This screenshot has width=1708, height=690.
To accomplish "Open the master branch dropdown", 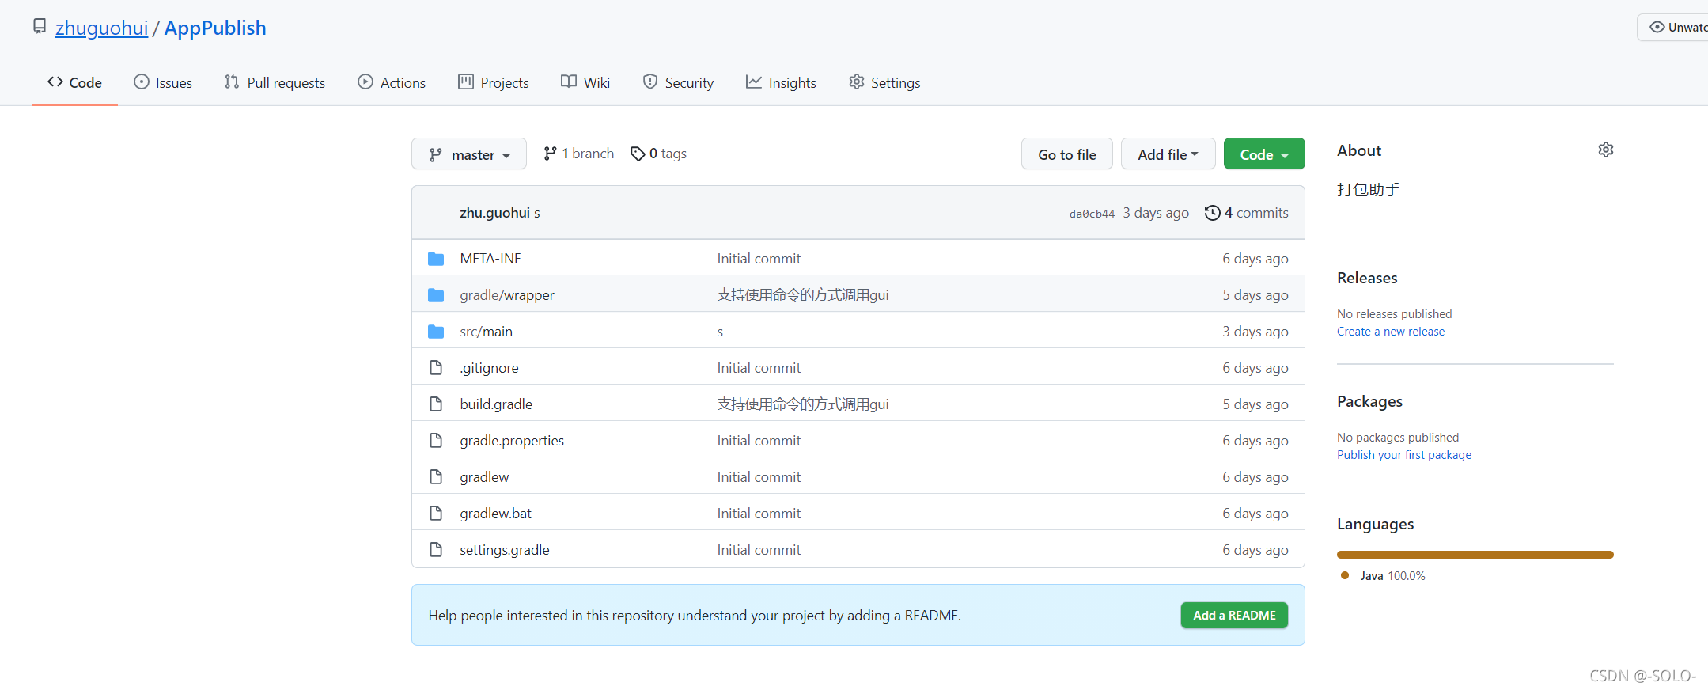I will tap(469, 154).
